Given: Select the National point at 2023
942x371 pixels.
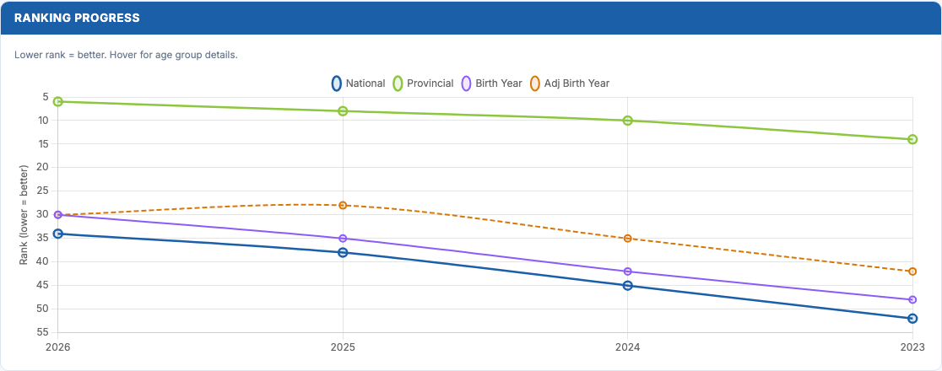Looking at the screenshot, I should point(912,319).
